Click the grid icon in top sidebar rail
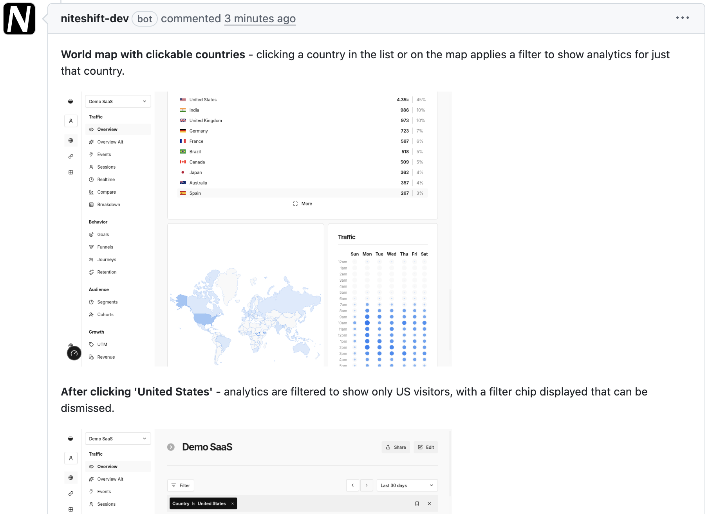710x514 pixels. [71, 172]
